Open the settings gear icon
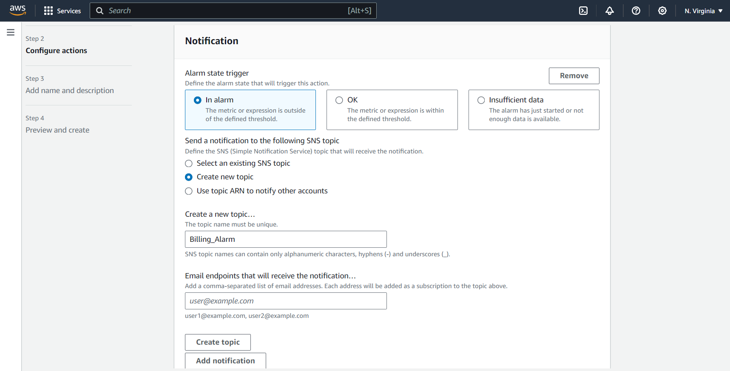730x371 pixels. (662, 11)
